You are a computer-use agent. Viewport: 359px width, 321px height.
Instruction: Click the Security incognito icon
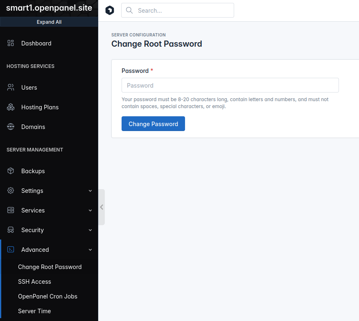pyautogui.click(x=11, y=230)
